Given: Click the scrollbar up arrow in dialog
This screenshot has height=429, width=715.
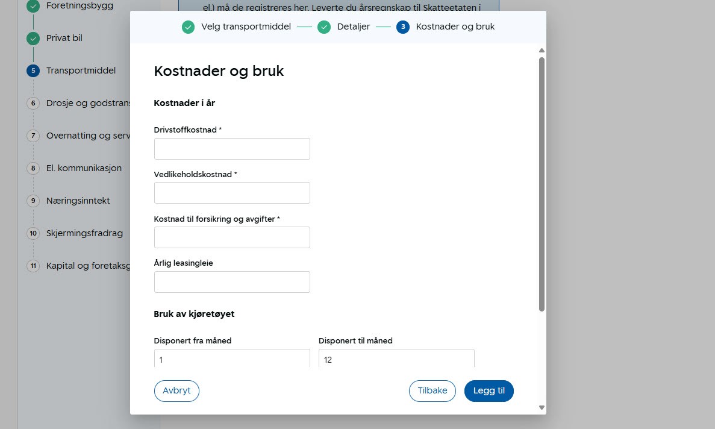Looking at the screenshot, I should click(x=542, y=51).
